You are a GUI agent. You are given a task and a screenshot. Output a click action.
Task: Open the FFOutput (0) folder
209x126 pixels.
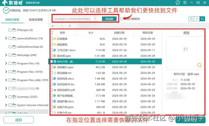(25, 30)
